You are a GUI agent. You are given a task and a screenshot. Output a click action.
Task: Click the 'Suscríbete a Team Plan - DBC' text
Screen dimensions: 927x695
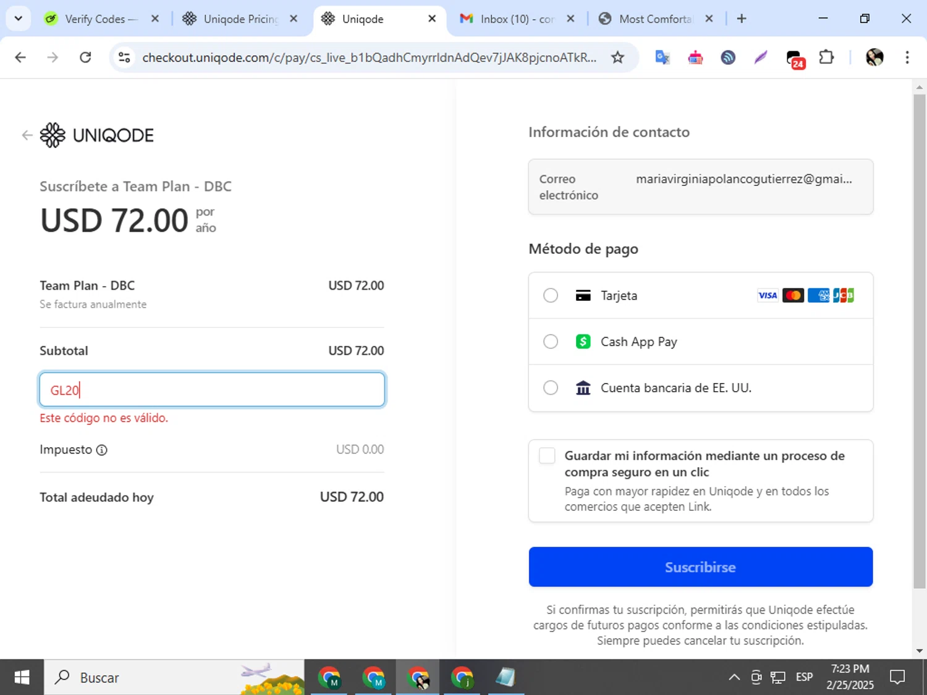pos(135,187)
